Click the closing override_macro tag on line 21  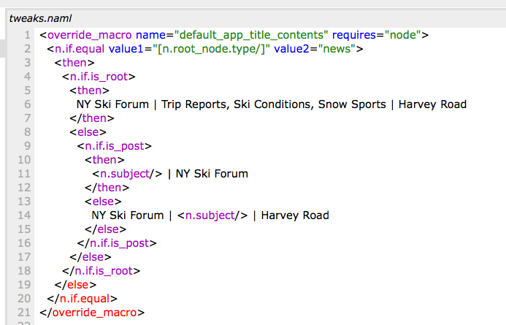92,313
